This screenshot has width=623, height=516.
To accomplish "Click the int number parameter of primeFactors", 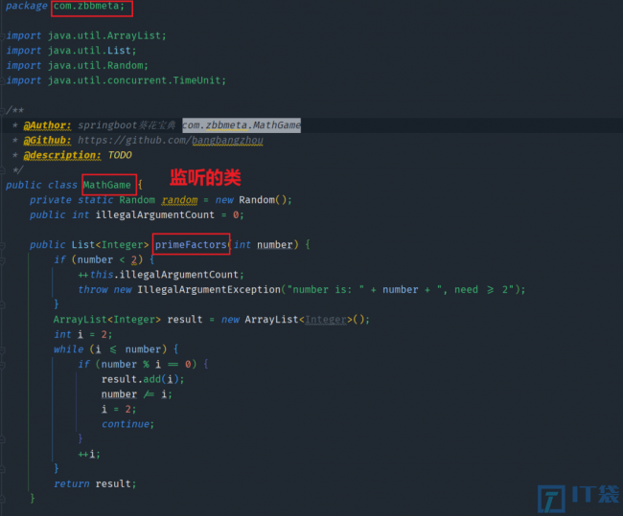I will pyautogui.click(x=264, y=244).
